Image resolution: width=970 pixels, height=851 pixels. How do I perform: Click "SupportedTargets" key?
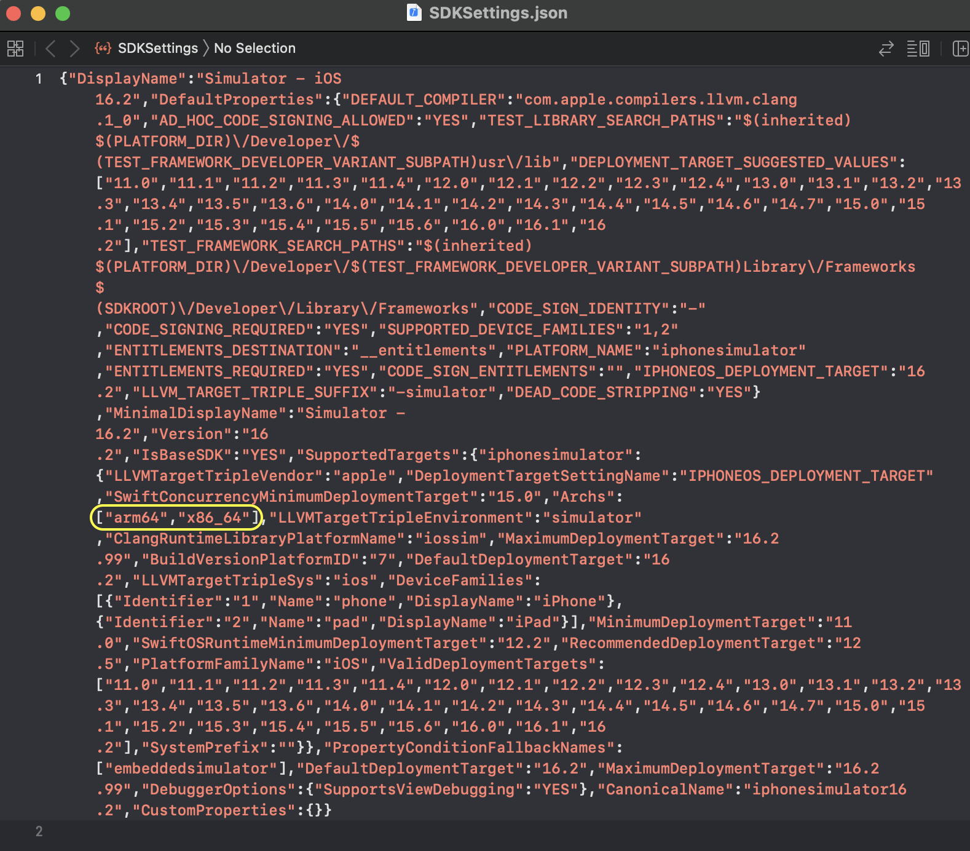pyautogui.click(x=379, y=455)
